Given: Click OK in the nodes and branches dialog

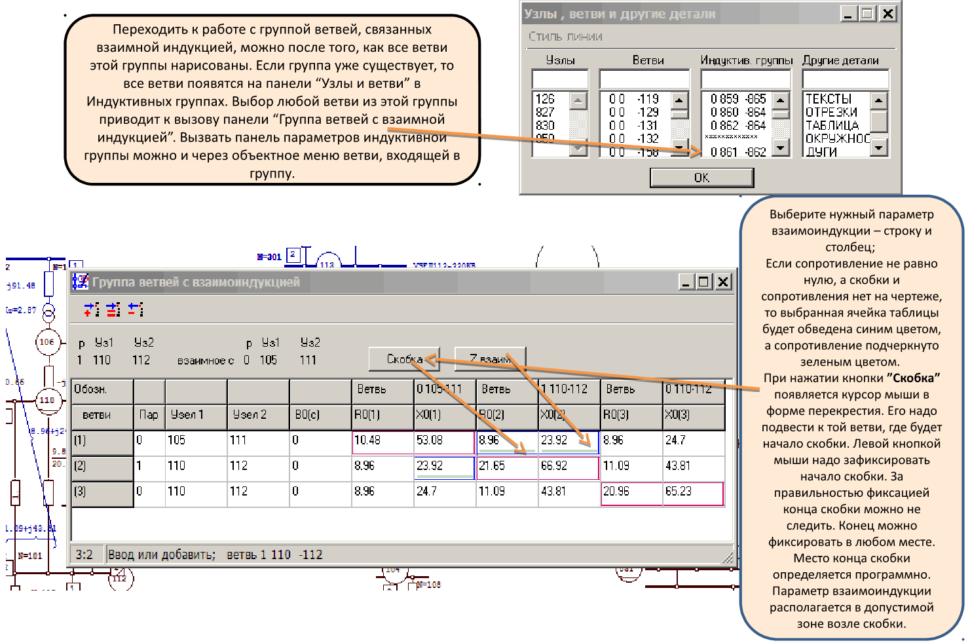Looking at the screenshot, I should coord(701,178).
